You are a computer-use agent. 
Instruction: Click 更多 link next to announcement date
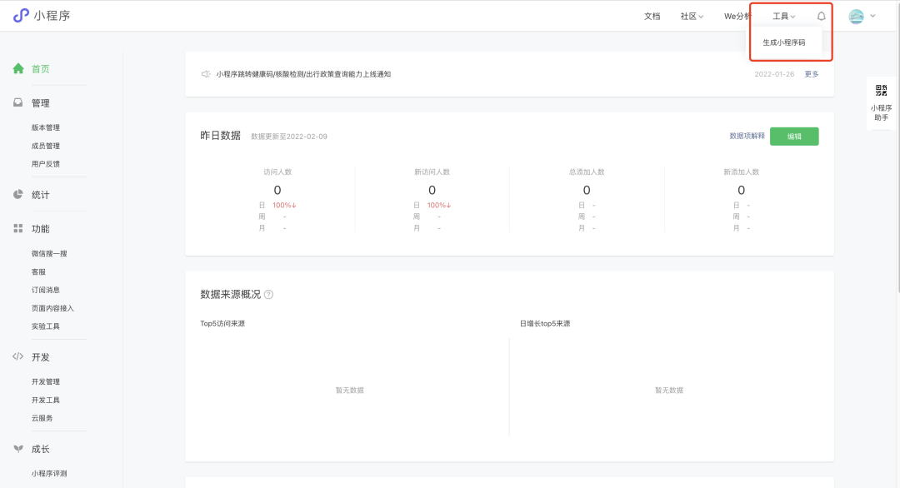pyautogui.click(x=811, y=74)
